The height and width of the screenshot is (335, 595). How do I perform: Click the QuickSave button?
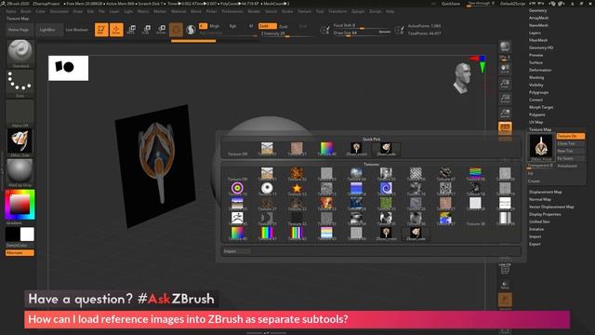(450, 4)
